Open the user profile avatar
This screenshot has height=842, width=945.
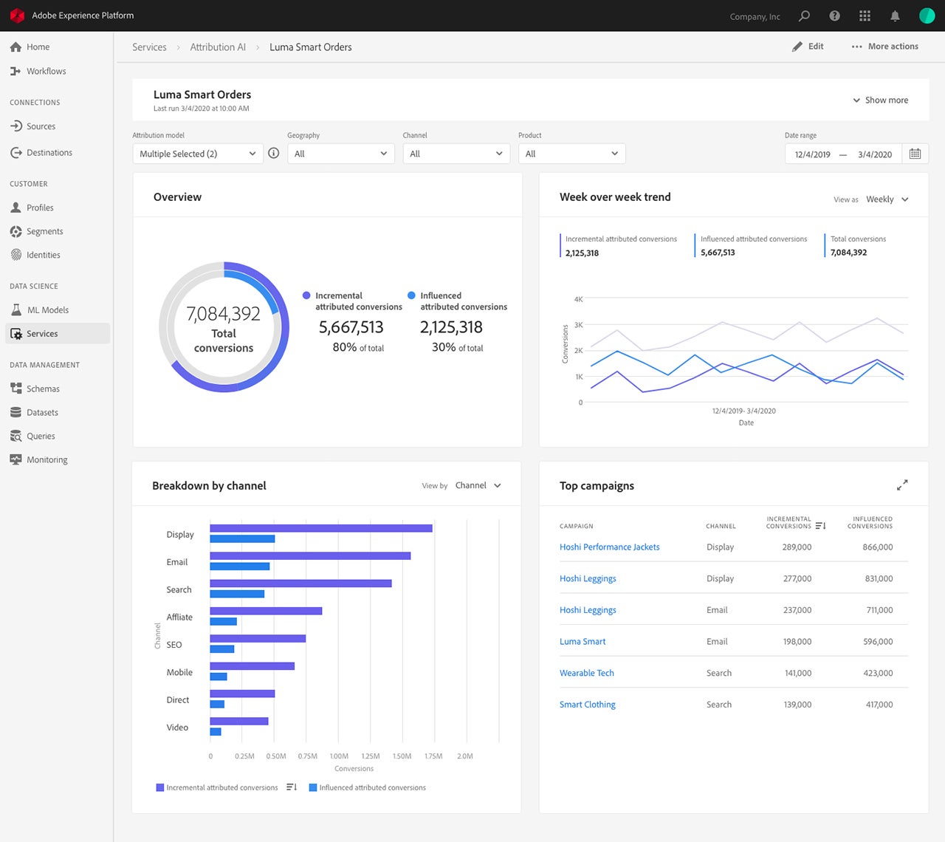point(927,16)
